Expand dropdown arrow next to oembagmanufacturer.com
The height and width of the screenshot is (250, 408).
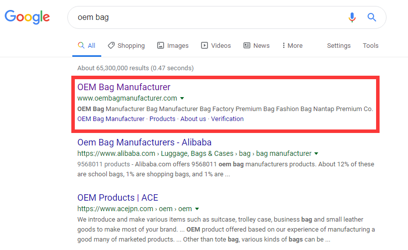point(182,98)
